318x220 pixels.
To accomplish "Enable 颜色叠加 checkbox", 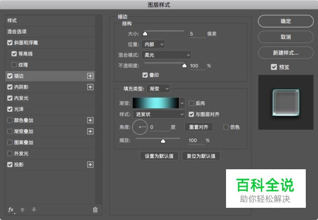I will click(x=10, y=120).
